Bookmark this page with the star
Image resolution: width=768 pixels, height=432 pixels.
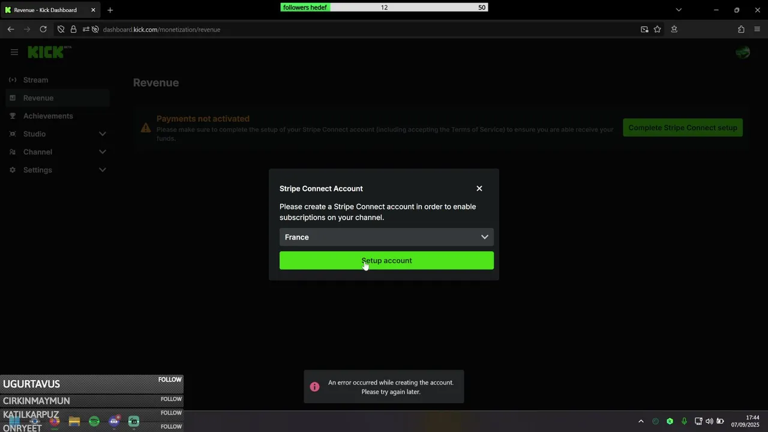point(658,29)
